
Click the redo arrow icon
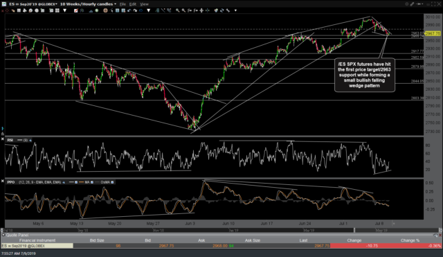pyautogui.click(x=135, y=10)
